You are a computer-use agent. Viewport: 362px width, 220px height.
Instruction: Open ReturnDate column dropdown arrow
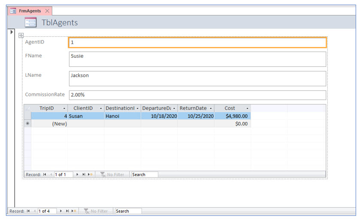[x=211, y=108]
